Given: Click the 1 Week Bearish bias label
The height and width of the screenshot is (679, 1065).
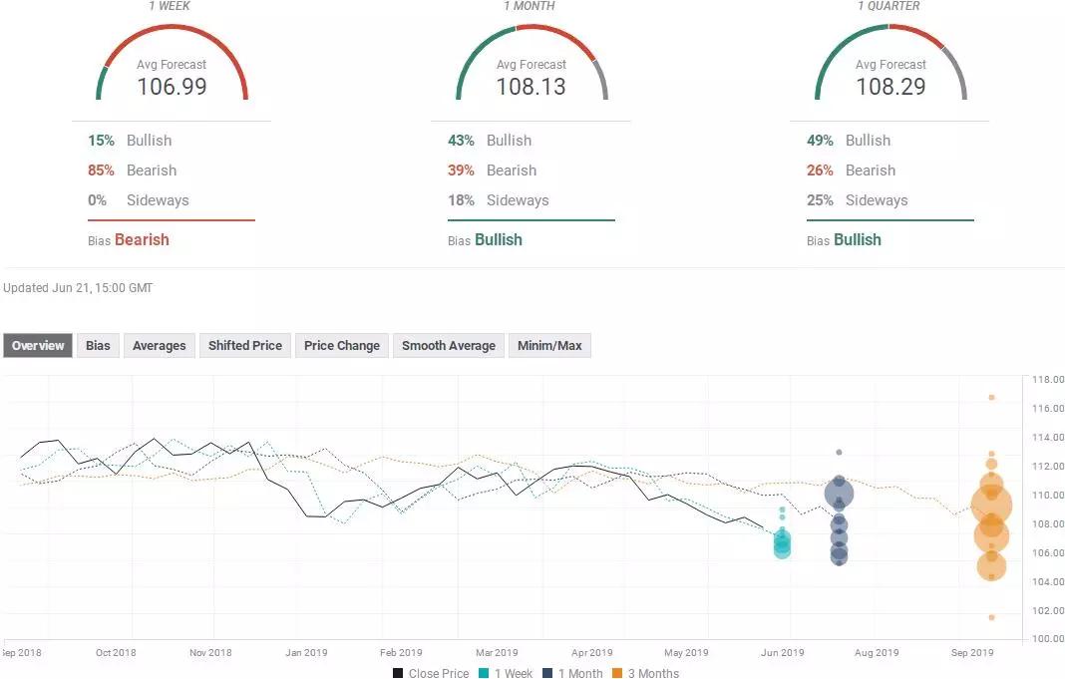Looking at the screenshot, I should (142, 239).
